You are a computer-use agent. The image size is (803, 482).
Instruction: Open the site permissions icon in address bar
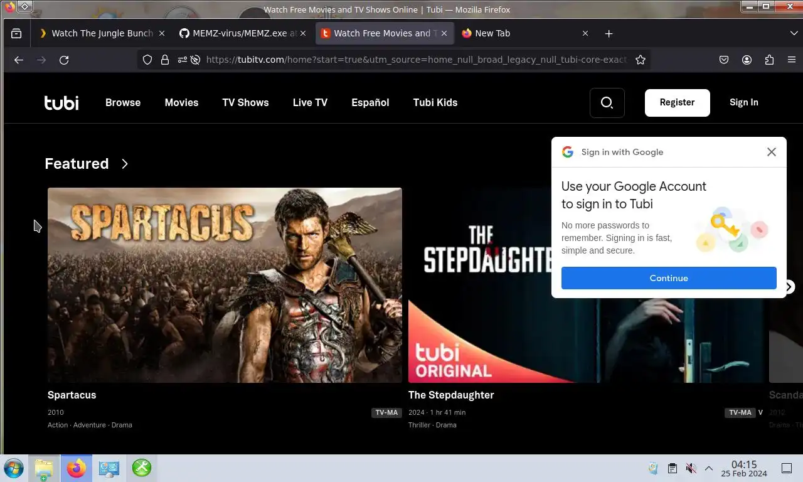(x=182, y=60)
